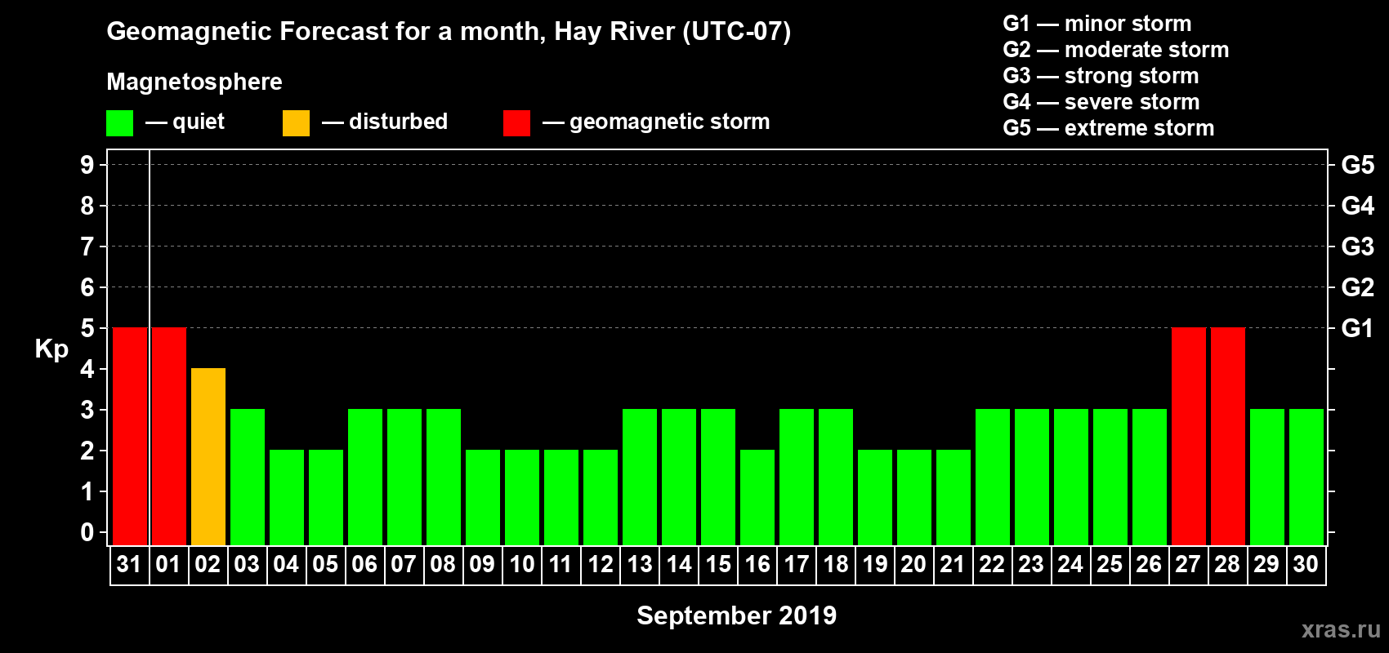Click the right-axis G4 label
The height and width of the screenshot is (653, 1389).
[1358, 206]
